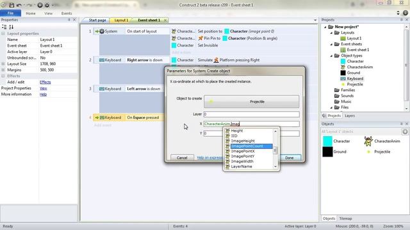This screenshot has width=410, height=230.
Task: Click the Projectile object to create button
Action: pos(251,102)
